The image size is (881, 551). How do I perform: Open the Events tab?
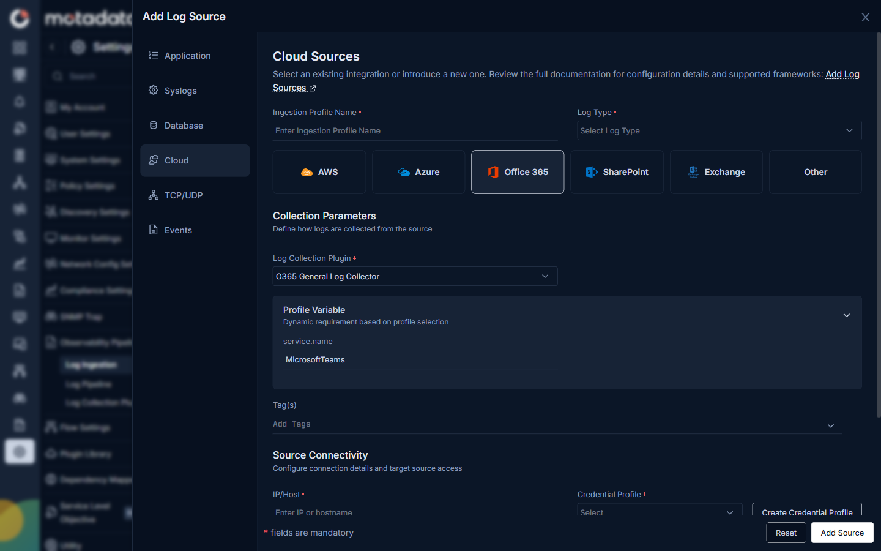pos(195,230)
